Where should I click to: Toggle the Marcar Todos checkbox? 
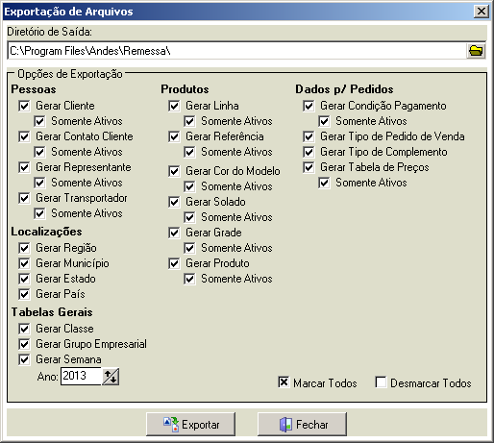[x=284, y=382]
